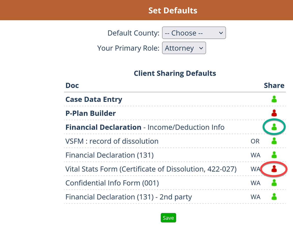This screenshot has height=229, width=293.
Task: Click the P-Plan Builder row label
Action: 91,113
